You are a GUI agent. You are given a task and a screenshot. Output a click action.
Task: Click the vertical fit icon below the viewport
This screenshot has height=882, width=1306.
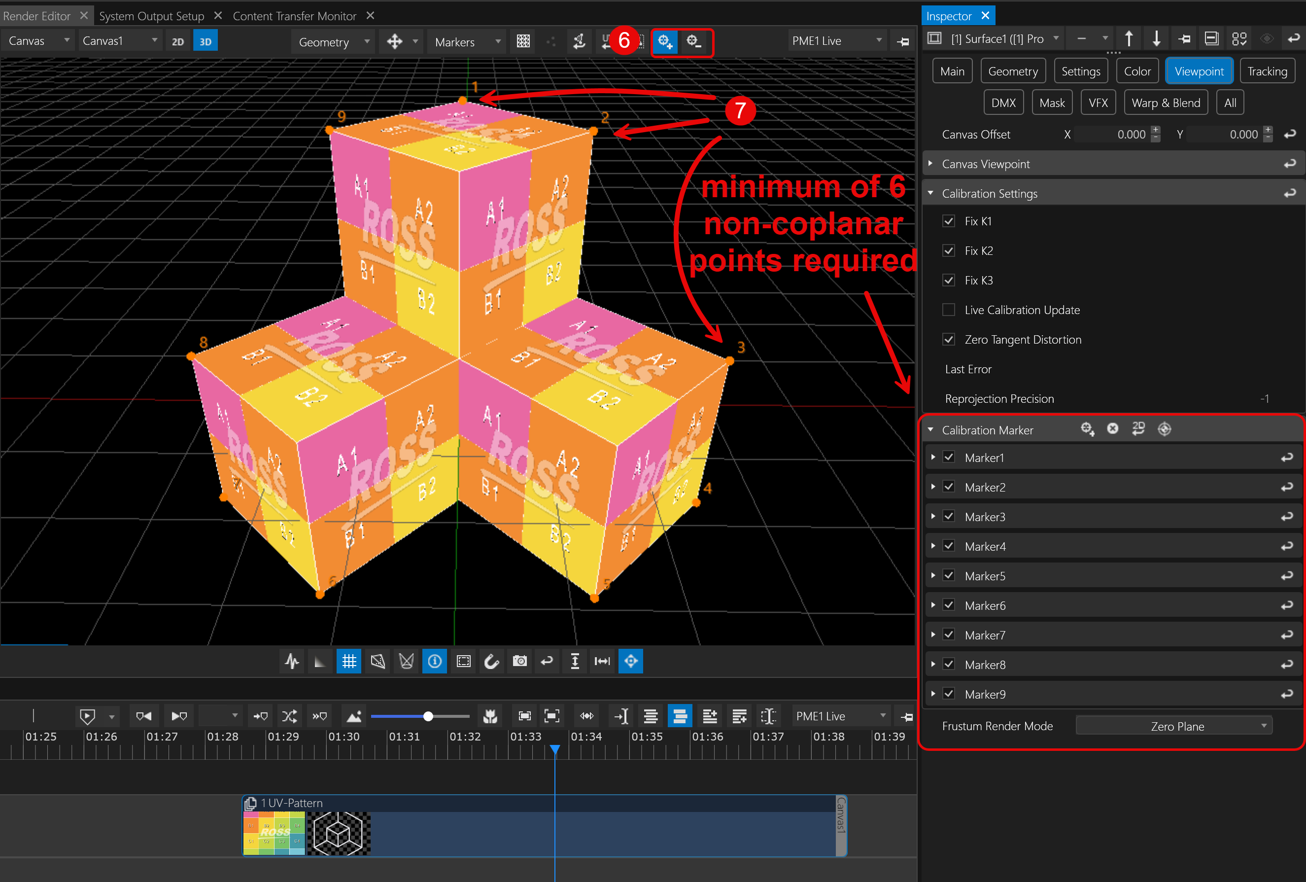click(575, 661)
